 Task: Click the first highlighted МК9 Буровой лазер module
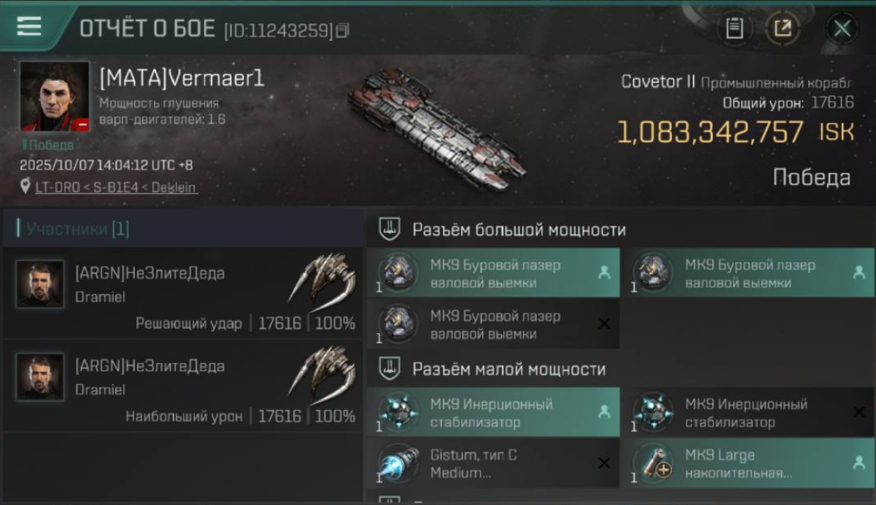point(493,273)
